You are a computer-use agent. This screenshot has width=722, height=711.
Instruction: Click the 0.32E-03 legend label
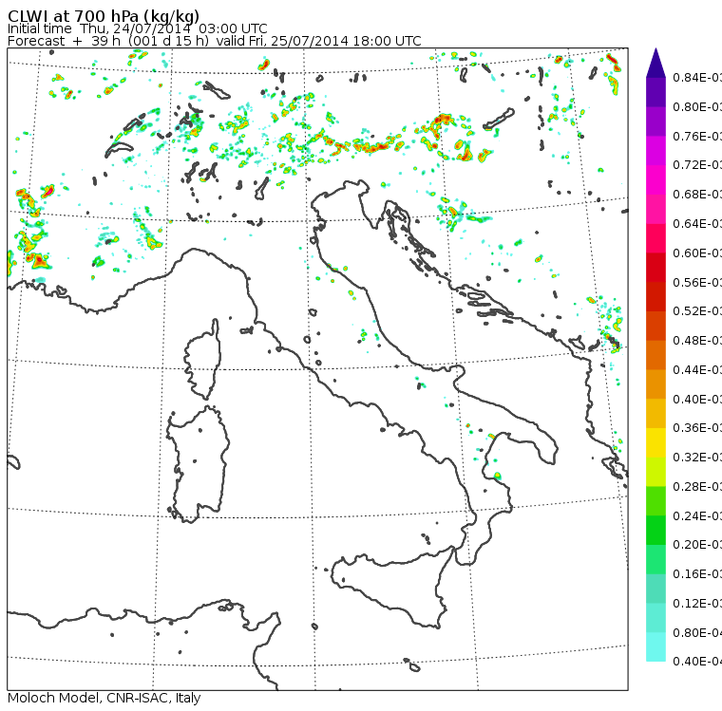(x=697, y=458)
